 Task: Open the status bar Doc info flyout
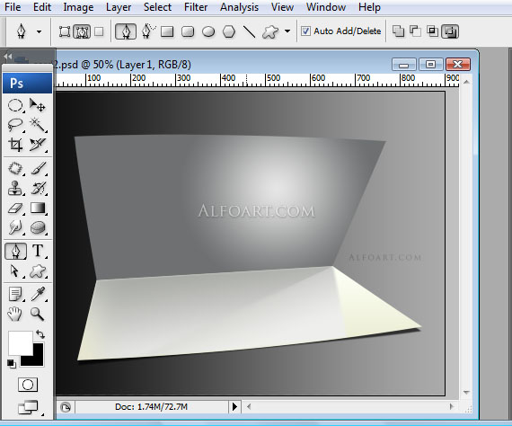[234, 407]
